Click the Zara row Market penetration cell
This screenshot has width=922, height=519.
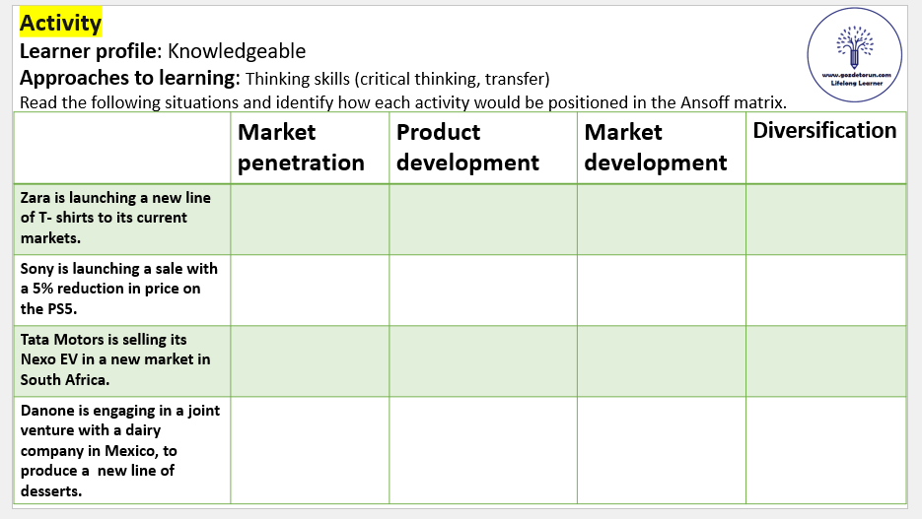(x=310, y=219)
